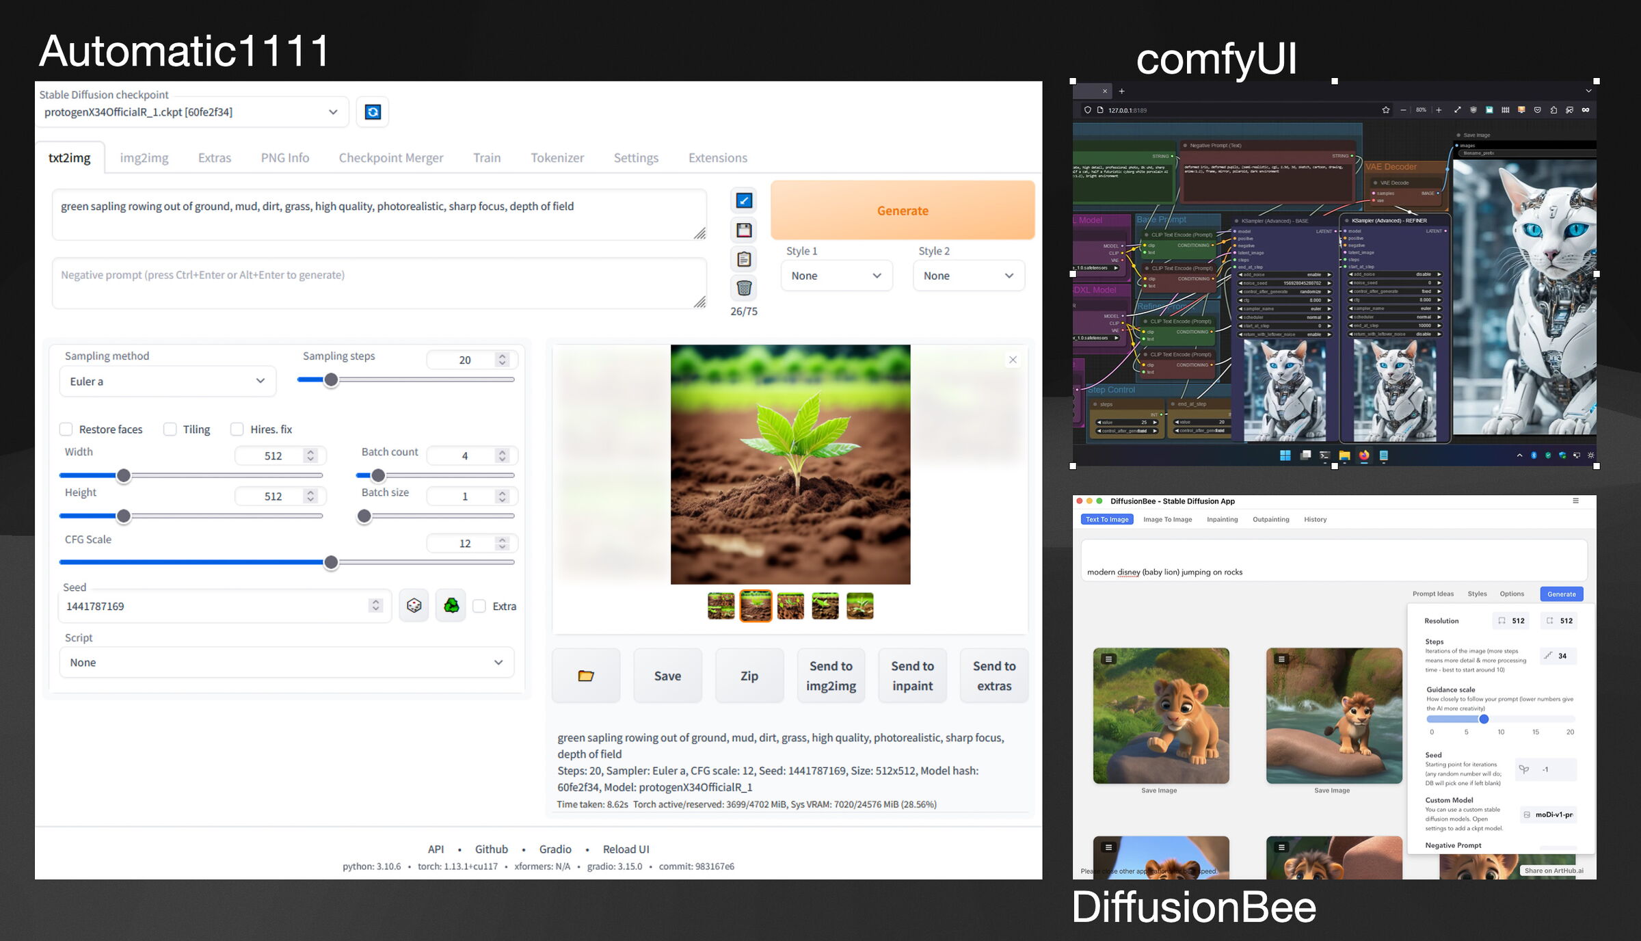Switch to PNG Info tab
1641x941 pixels.
pos(285,158)
